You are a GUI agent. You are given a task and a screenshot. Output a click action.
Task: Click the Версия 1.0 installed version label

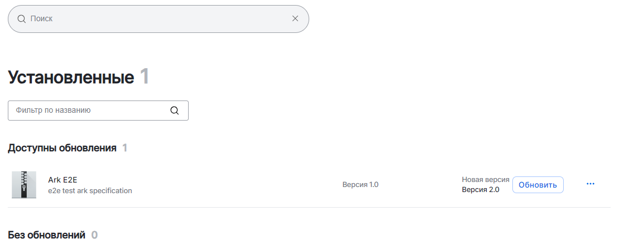coord(360,185)
